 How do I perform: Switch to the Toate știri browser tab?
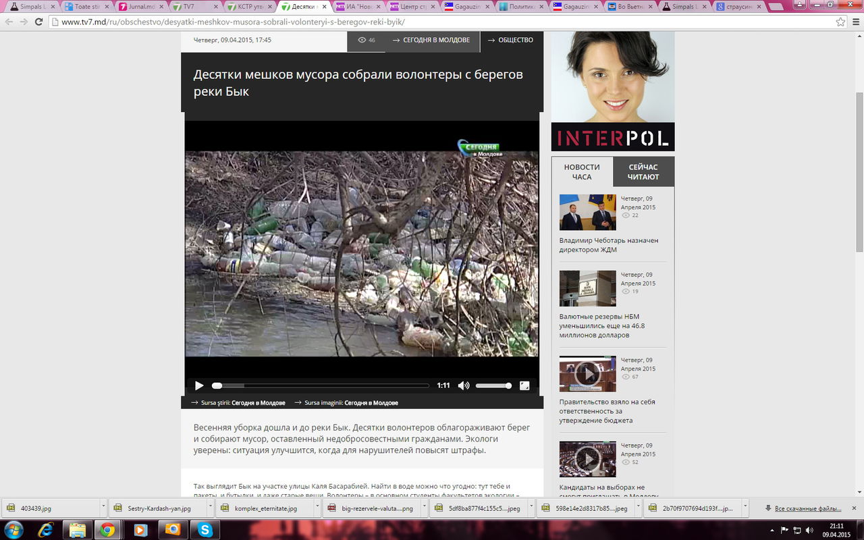(86, 7)
